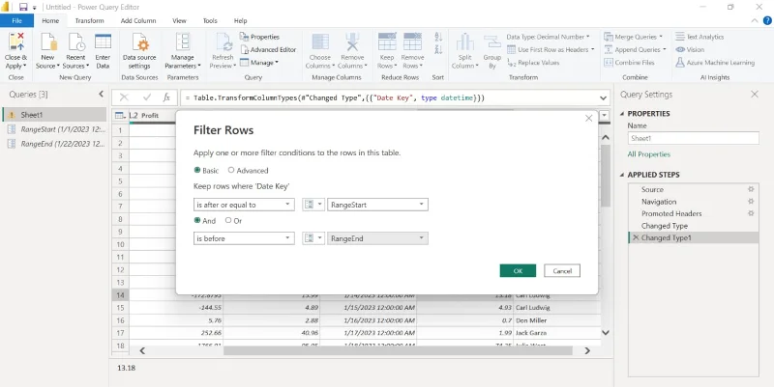Switch to the Help tab
This screenshot has height=387, width=774.
coord(240,20)
